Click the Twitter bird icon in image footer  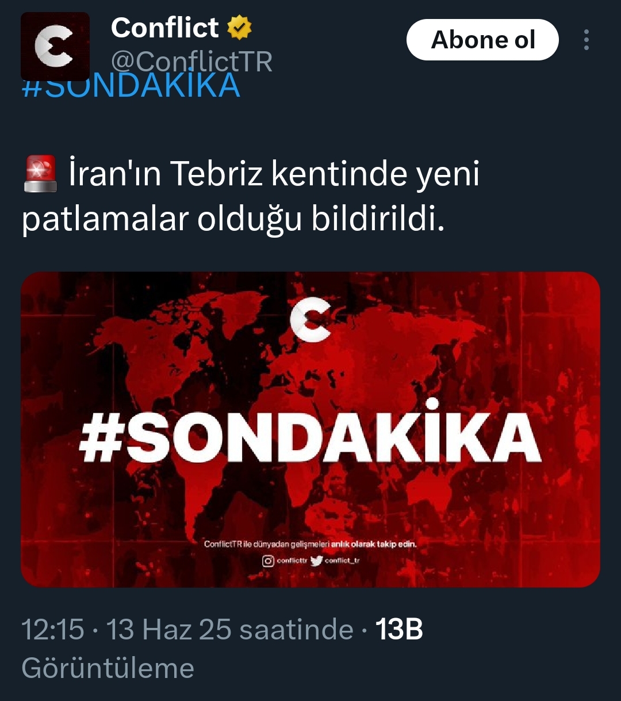(x=316, y=561)
